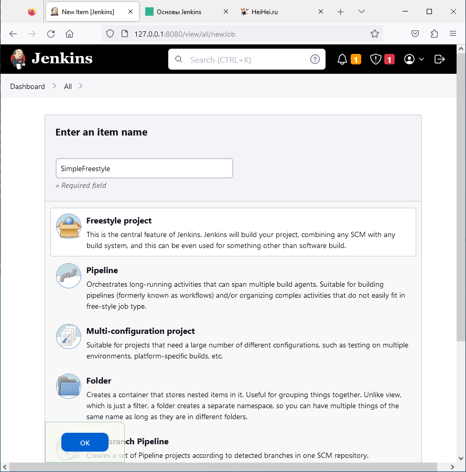Click the page info icon in address bar
Screen dimensions: 466x472
[125, 33]
